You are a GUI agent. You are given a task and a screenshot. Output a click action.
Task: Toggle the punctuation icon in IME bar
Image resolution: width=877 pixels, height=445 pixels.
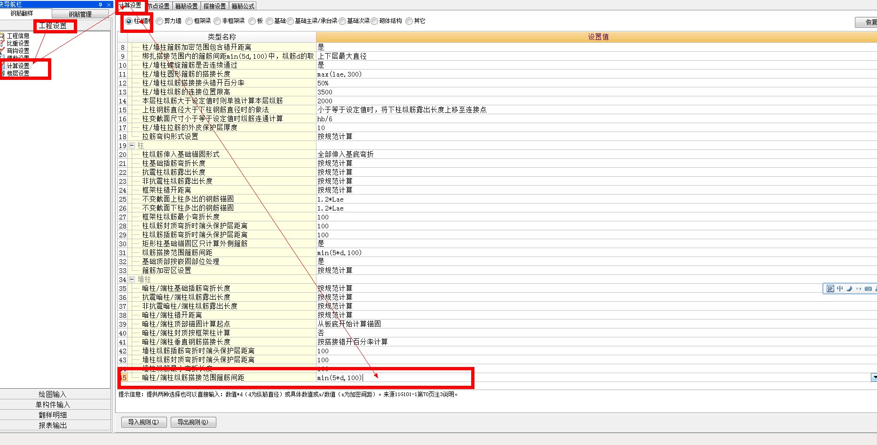(859, 289)
